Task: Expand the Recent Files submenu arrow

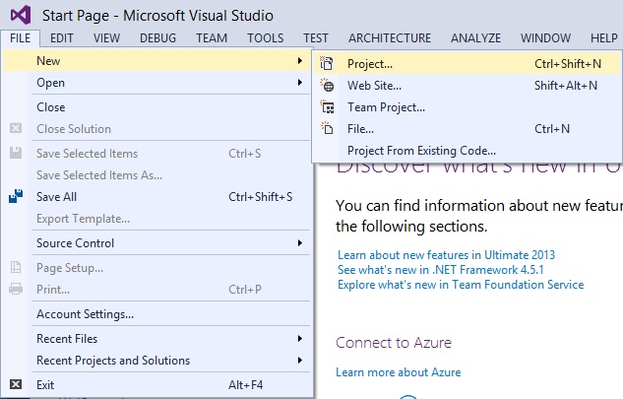Action: 300,339
